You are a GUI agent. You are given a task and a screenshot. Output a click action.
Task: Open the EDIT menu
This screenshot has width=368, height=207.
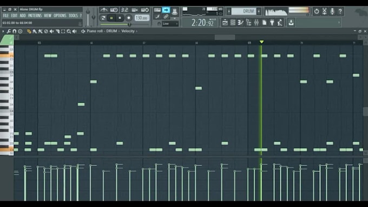(14, 16)
